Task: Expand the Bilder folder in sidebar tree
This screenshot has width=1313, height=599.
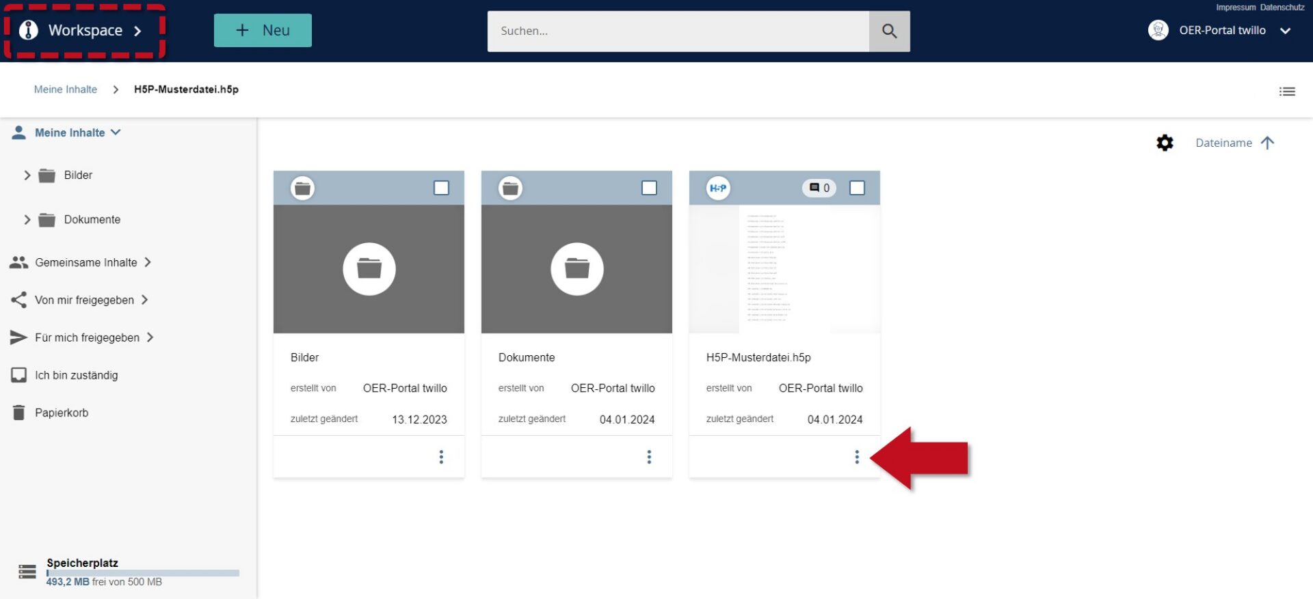Action: click(x=27, y=176)
